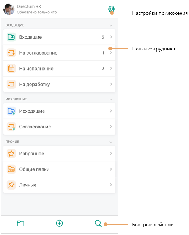Tap the Общие папки shared folder icon
Image resolution: width=189 pixels, height=235 pixels.
point(11,169)
